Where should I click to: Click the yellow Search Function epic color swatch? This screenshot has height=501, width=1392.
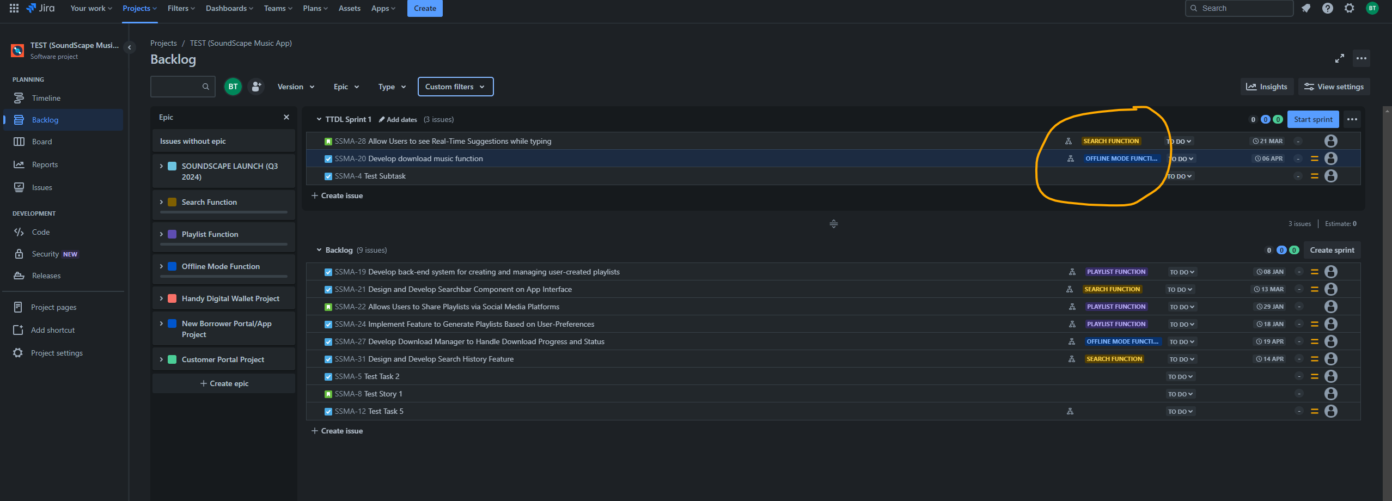click(x=172, y=202)
